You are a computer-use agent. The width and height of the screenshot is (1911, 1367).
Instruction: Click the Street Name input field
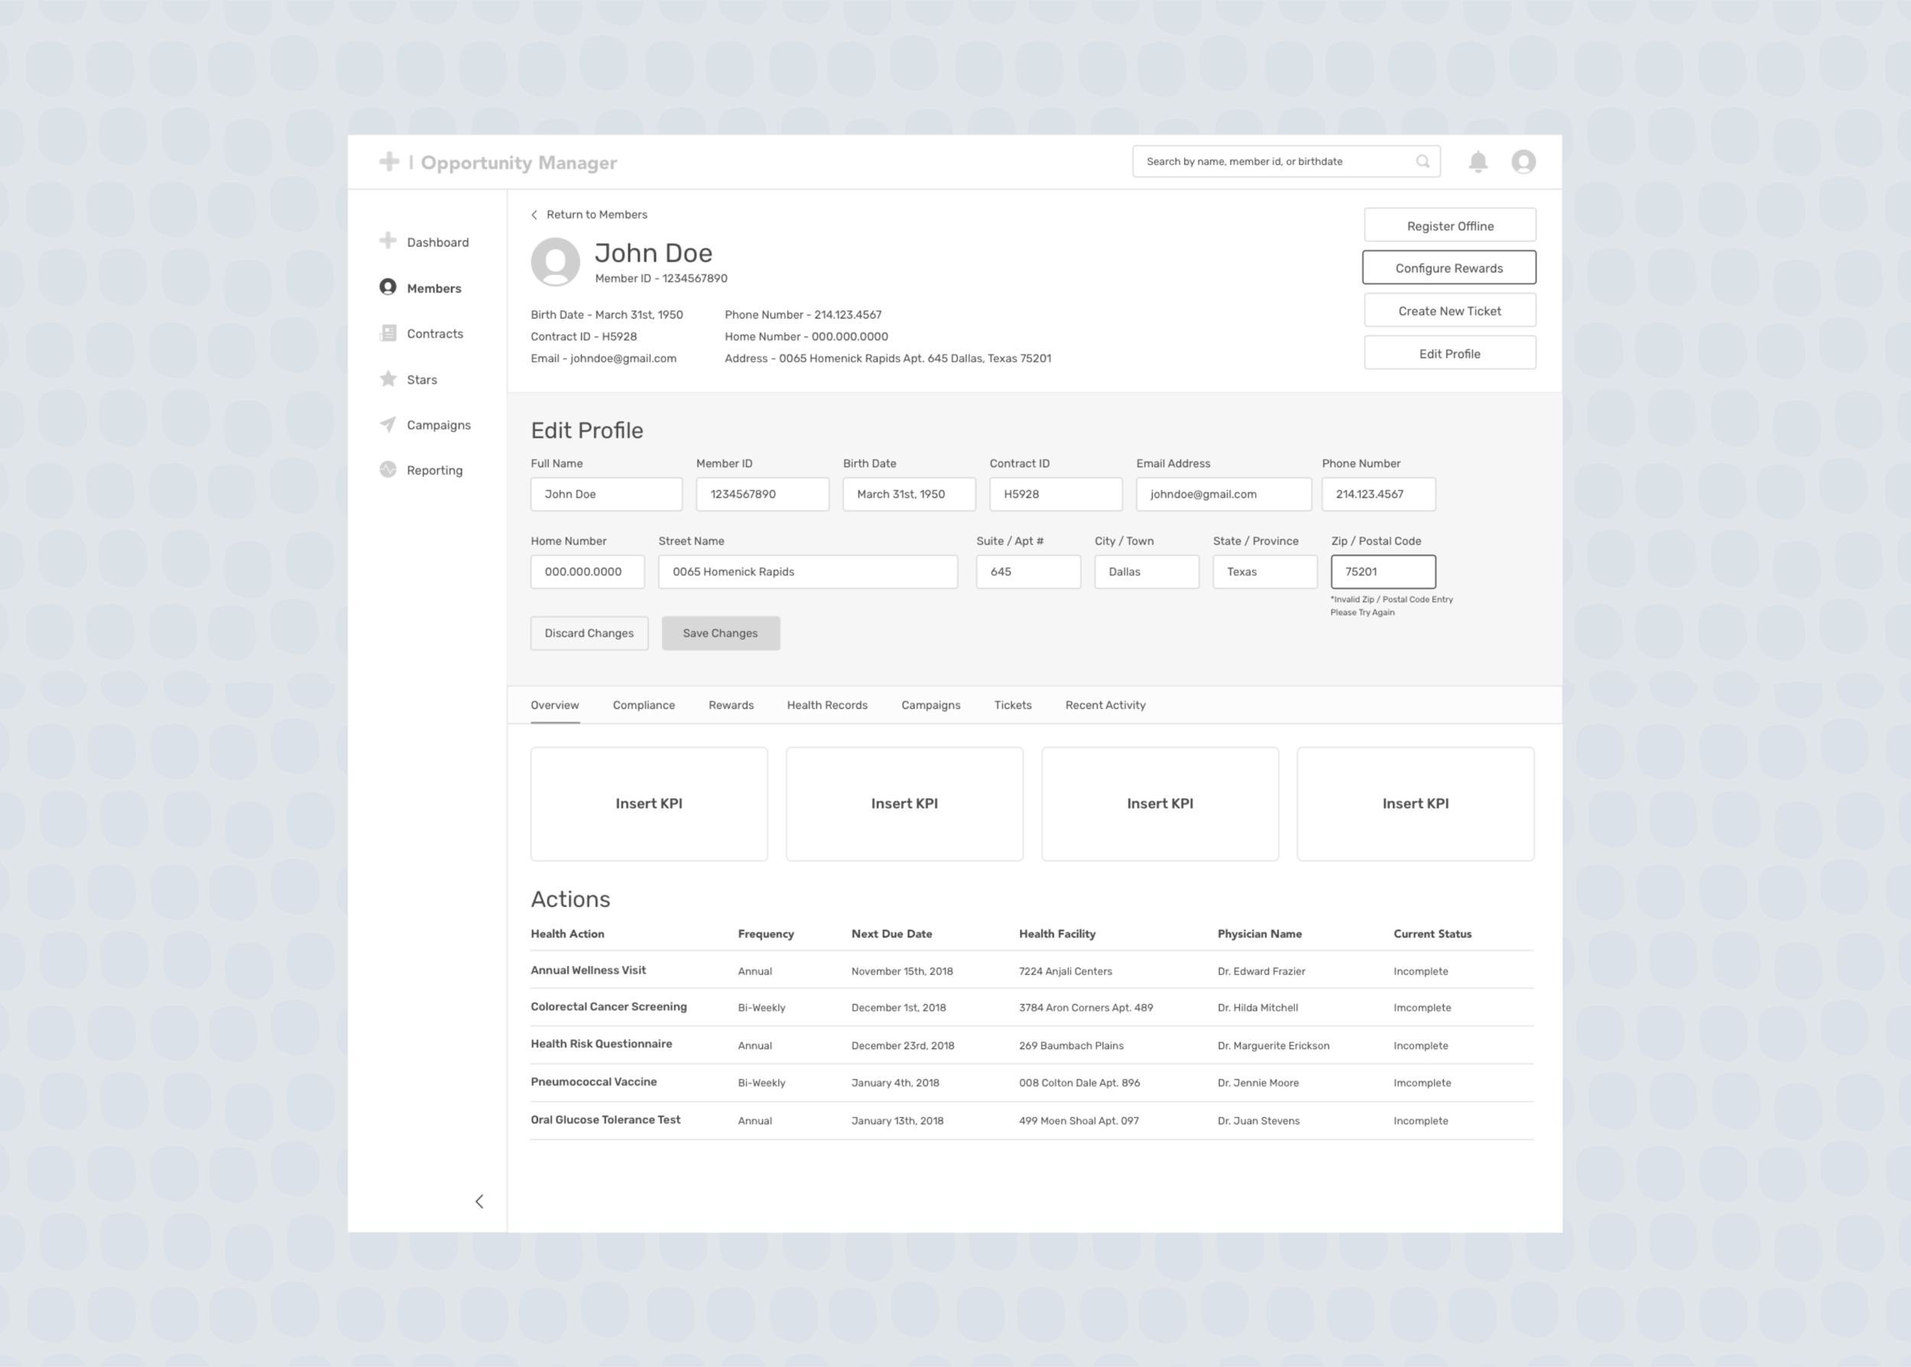(x=808, y=572)
